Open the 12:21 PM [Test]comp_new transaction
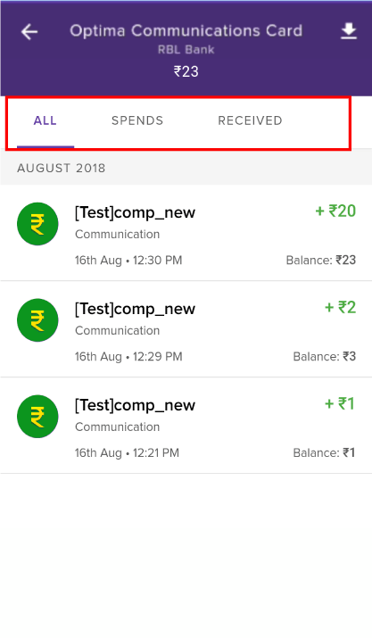 pyautogui.click(x=186, y=426)
